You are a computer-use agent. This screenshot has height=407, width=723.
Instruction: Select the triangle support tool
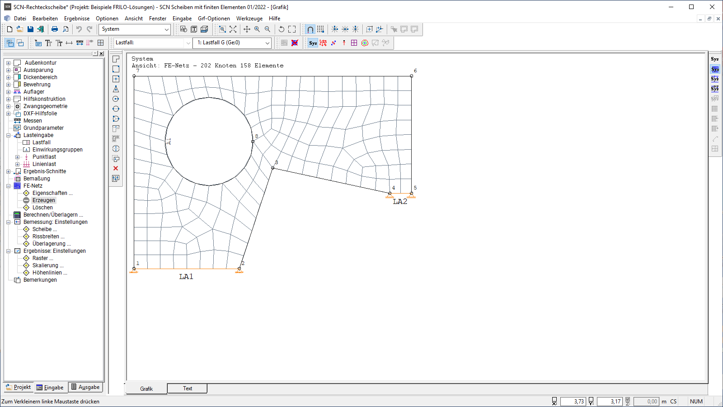116,89
